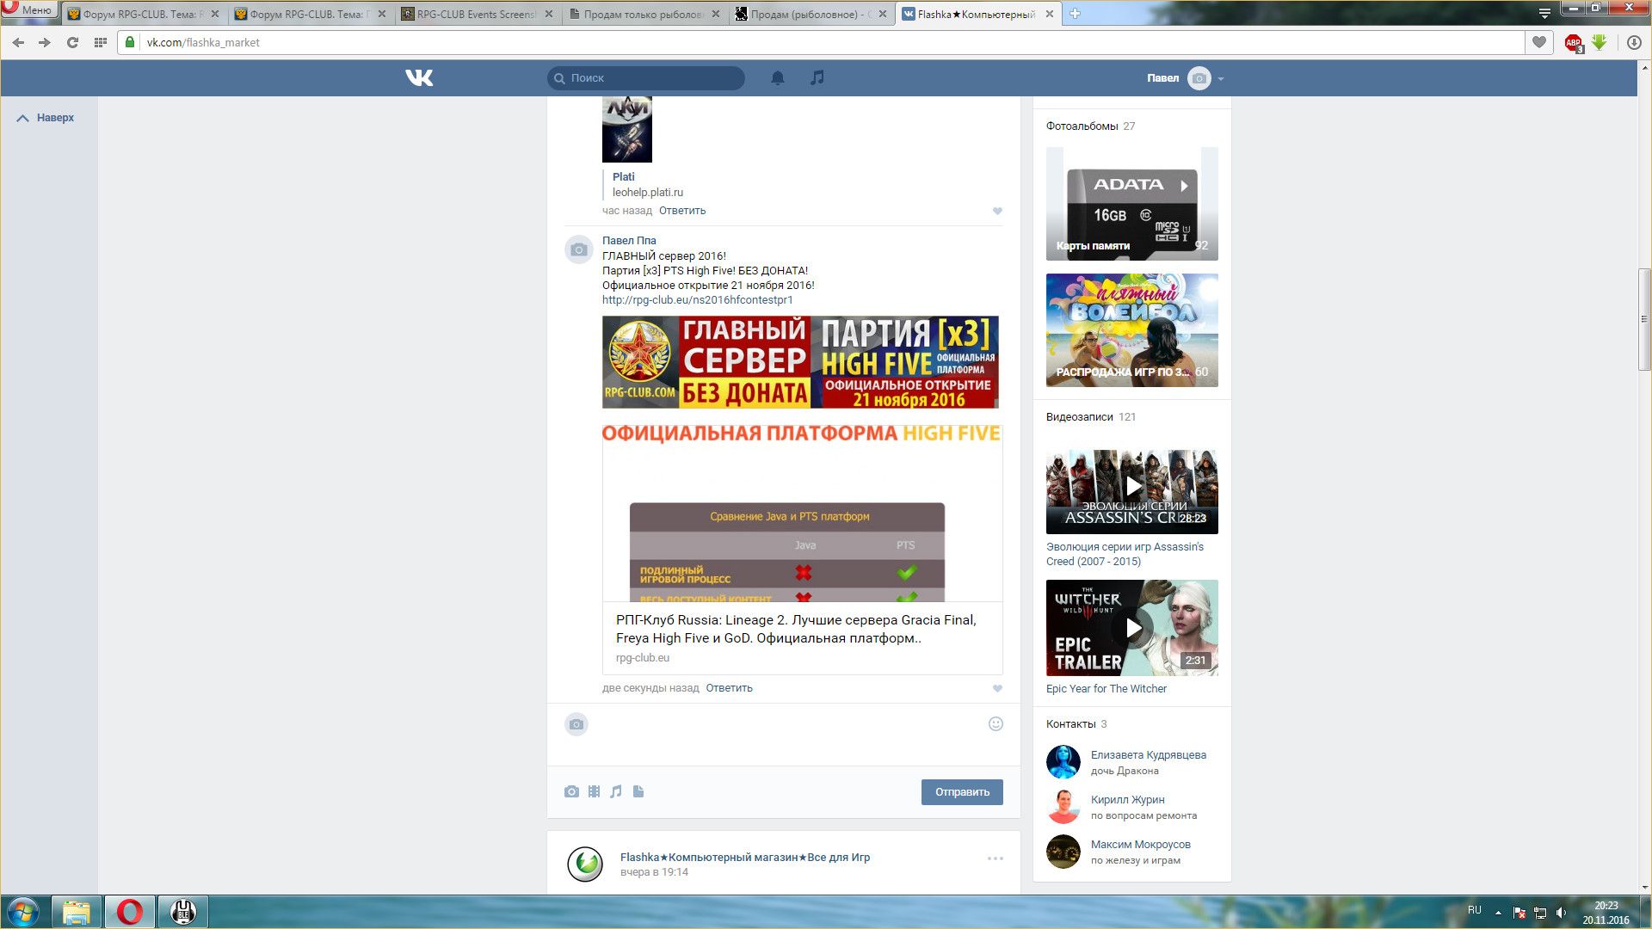Click the VK logo home icon
1652x929 pixels.
coord(419,78)
